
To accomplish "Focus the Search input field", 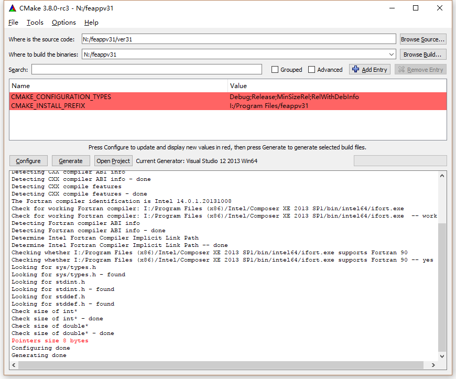I will coord(147,70).
